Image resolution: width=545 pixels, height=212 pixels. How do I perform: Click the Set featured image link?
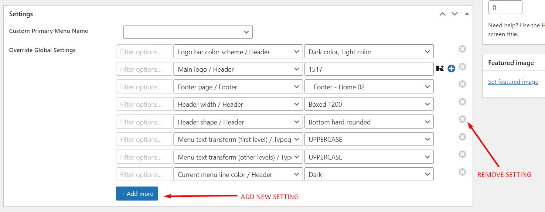[x=513, y=82]
